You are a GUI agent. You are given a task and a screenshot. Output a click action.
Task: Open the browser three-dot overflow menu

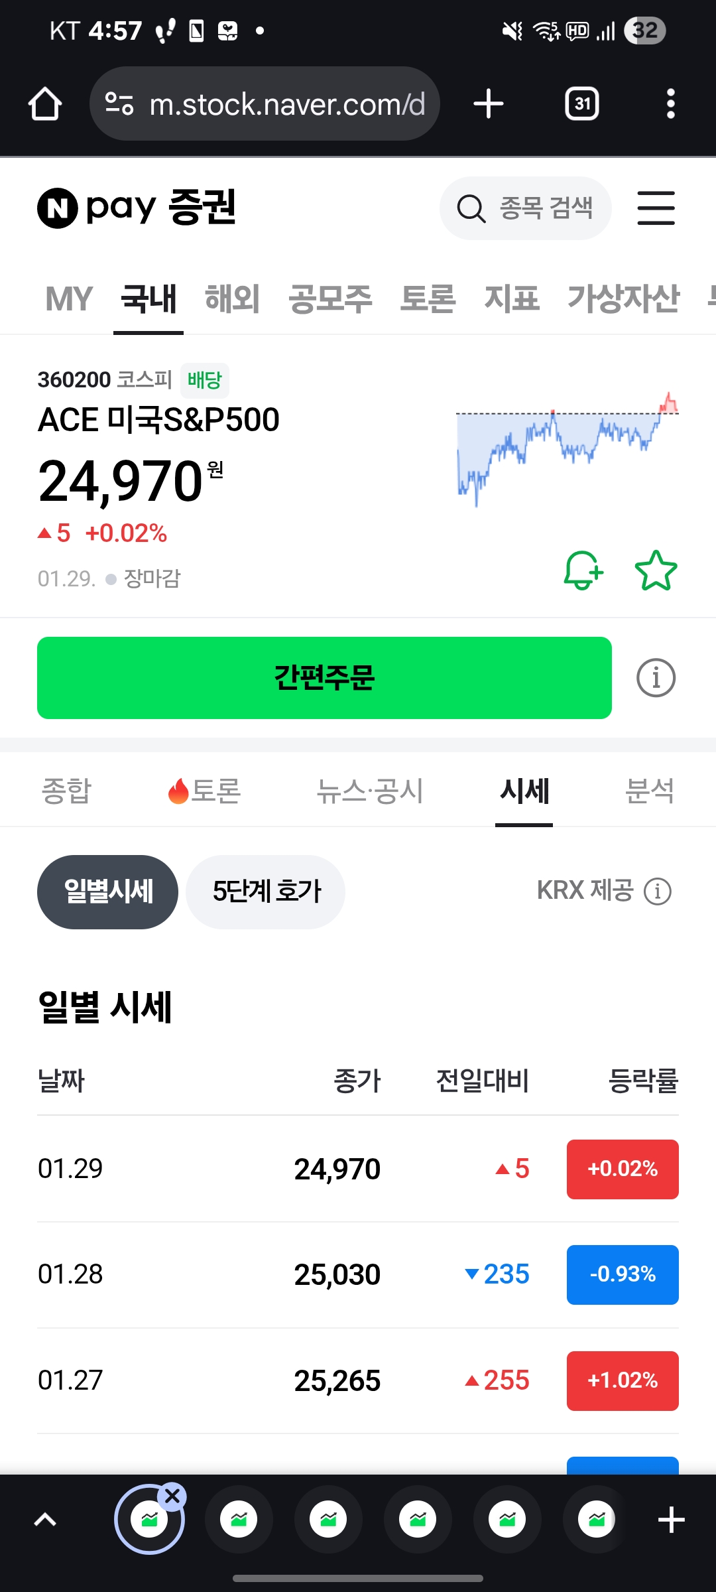coord(671,104)
